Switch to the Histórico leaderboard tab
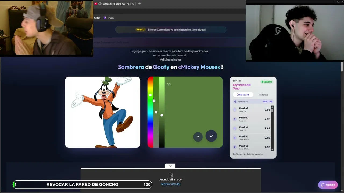 click(x=263, y=95)
